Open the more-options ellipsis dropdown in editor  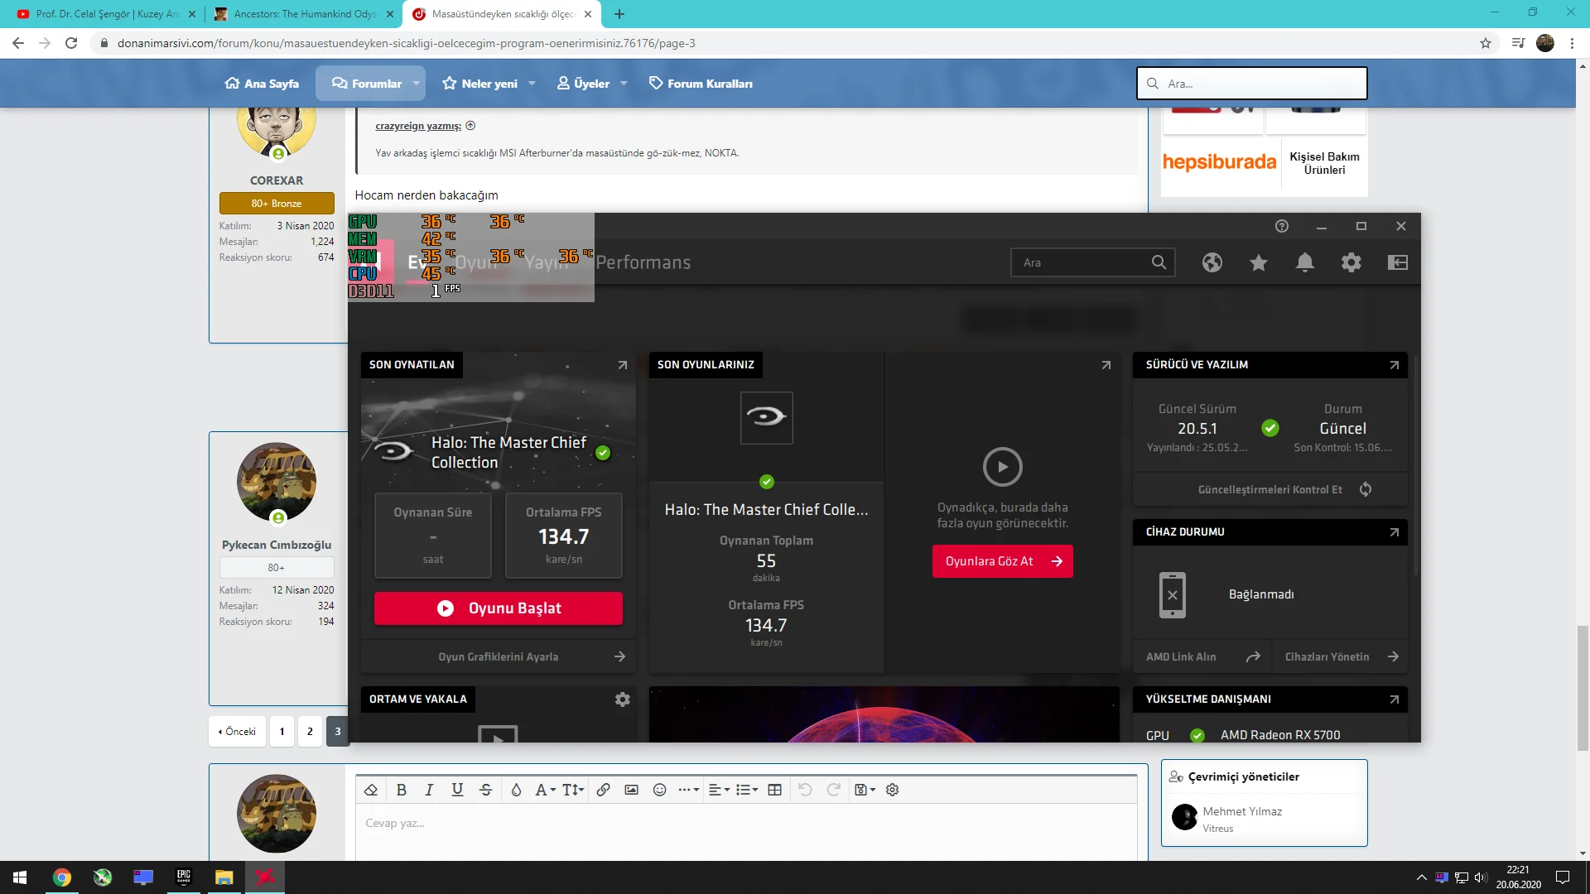689,790
